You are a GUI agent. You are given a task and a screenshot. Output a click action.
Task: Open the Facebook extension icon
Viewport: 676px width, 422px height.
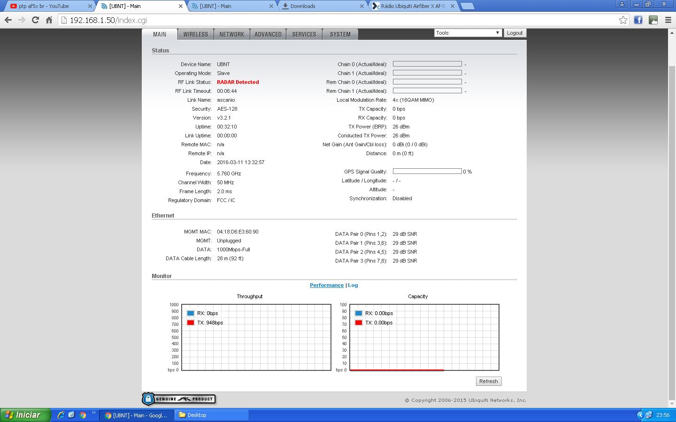[638, 20]
